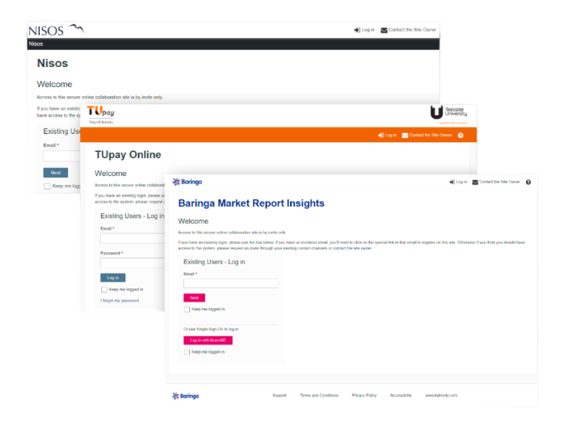Click Log in button in TUpay Online form

point(112,278)
